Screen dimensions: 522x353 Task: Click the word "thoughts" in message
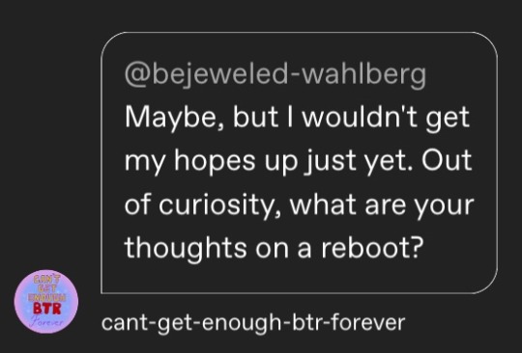[186, 248]
